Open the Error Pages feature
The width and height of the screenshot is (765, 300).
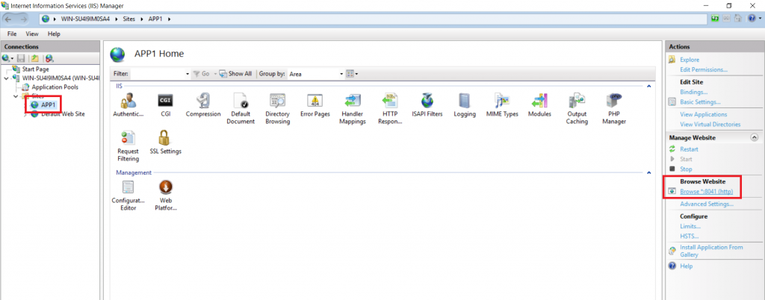(315, 106)
